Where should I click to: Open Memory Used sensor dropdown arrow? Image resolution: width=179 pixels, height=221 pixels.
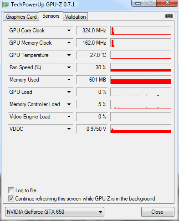click(x=69, y=80)
